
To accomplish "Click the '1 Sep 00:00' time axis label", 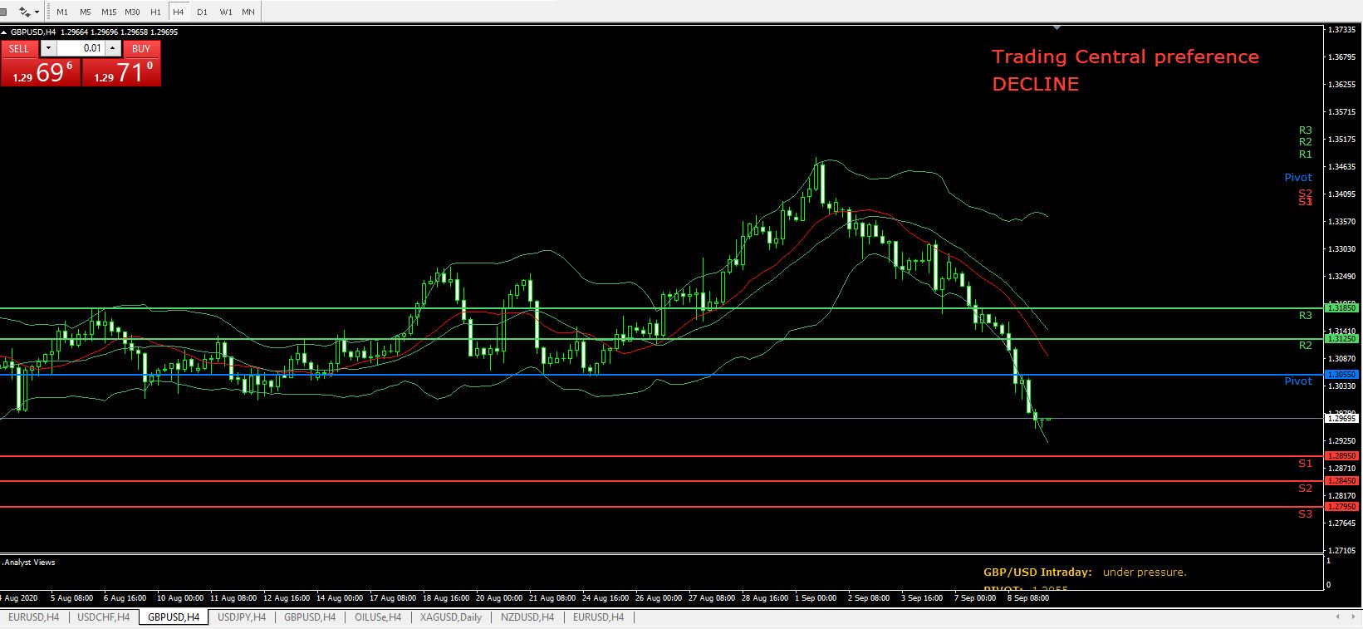I will pyautogui.click(x=816, y=597).
